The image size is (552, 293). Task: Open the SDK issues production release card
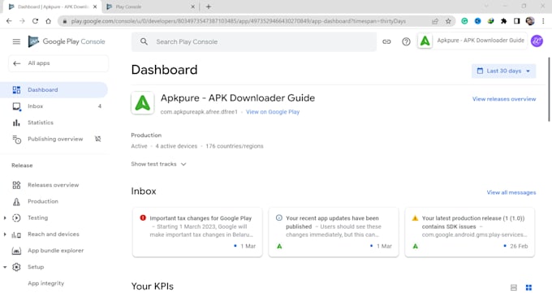[470, 232]
